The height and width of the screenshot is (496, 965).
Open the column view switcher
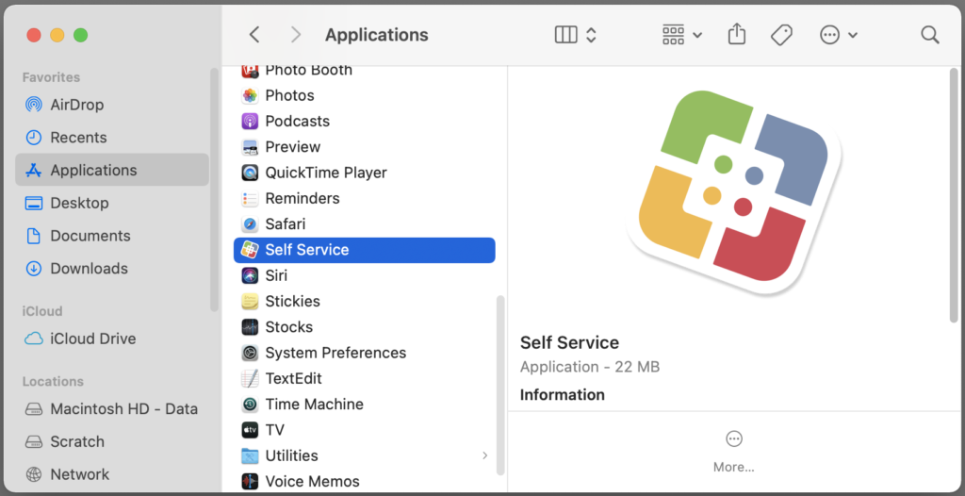click(576, 35)
